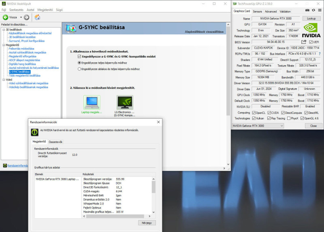324x232 pixels.
Task: Toggle the OpenGL 4.6 checkbox
Action: coord(302,118)
